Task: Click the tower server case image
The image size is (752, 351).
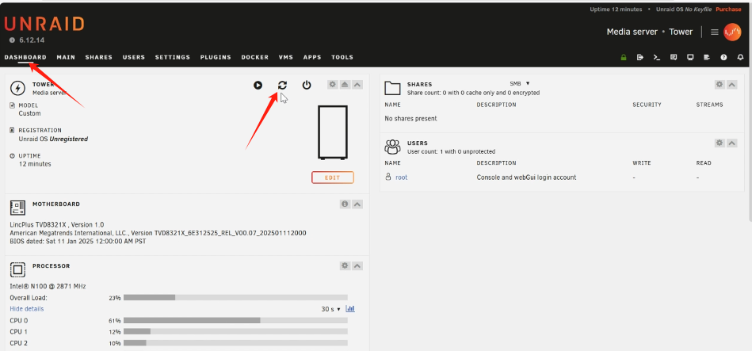Action: point(333,133)
